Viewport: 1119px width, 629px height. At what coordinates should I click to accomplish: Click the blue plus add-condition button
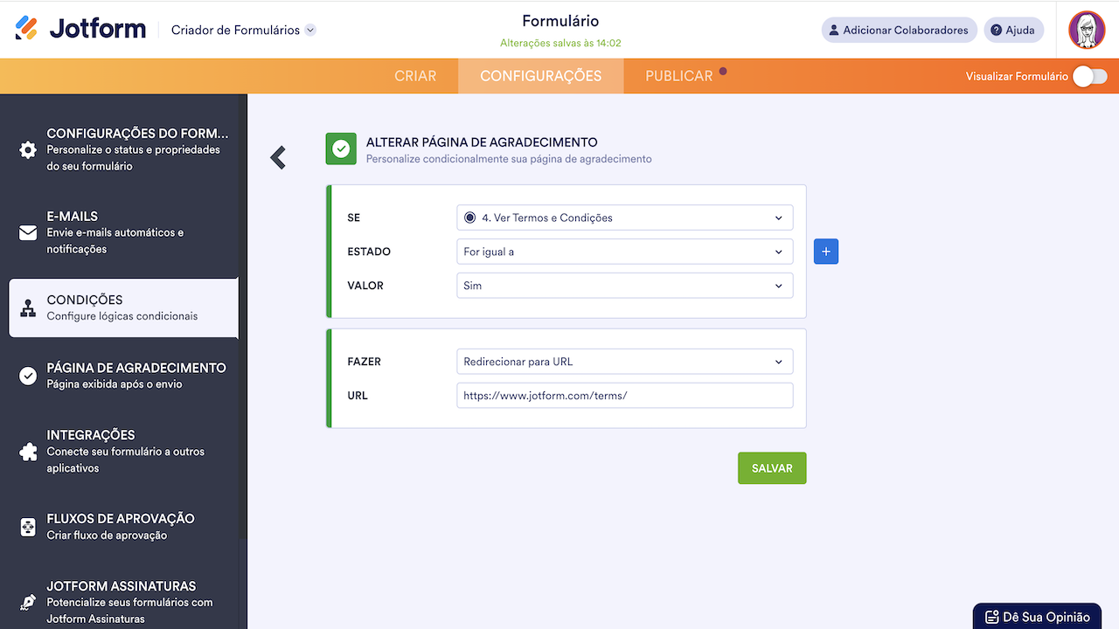(x=826, y=252)
